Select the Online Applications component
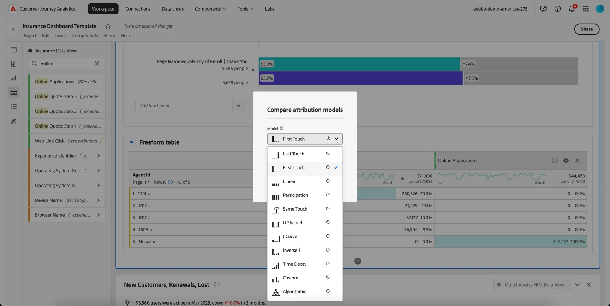Image resolution: width=610 pixels, height=306 pixels. (67, 82)
